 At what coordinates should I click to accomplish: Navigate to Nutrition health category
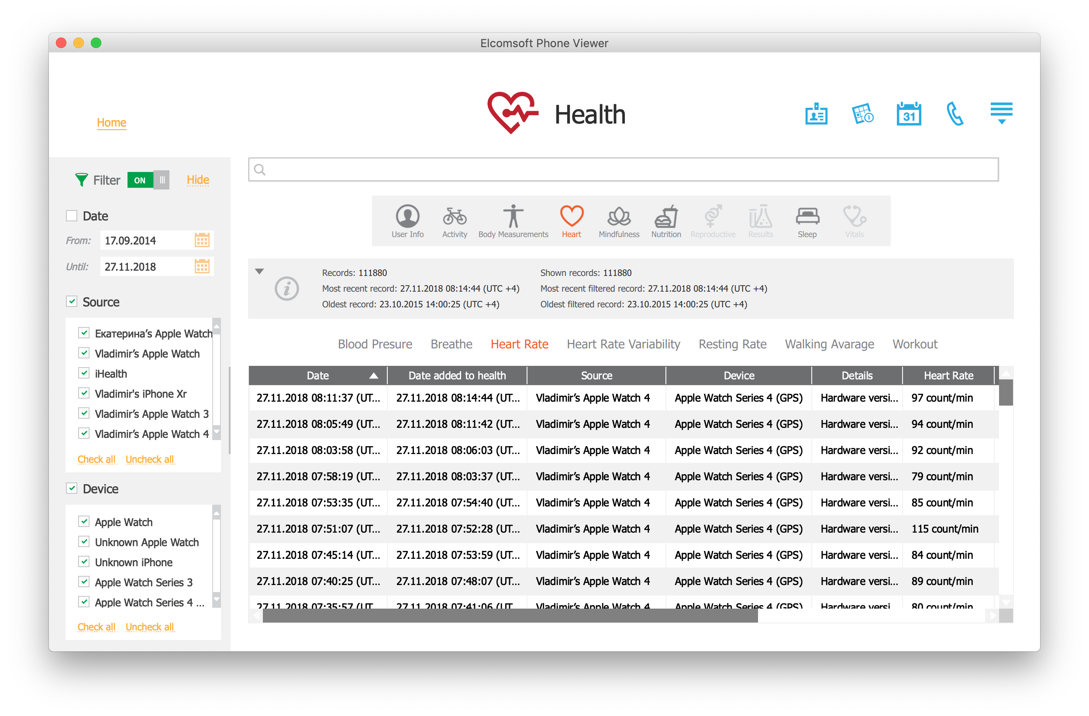click(665, 221)
